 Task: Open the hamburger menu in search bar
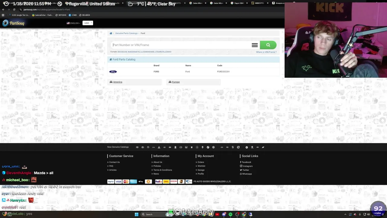[x=255, y=45]
